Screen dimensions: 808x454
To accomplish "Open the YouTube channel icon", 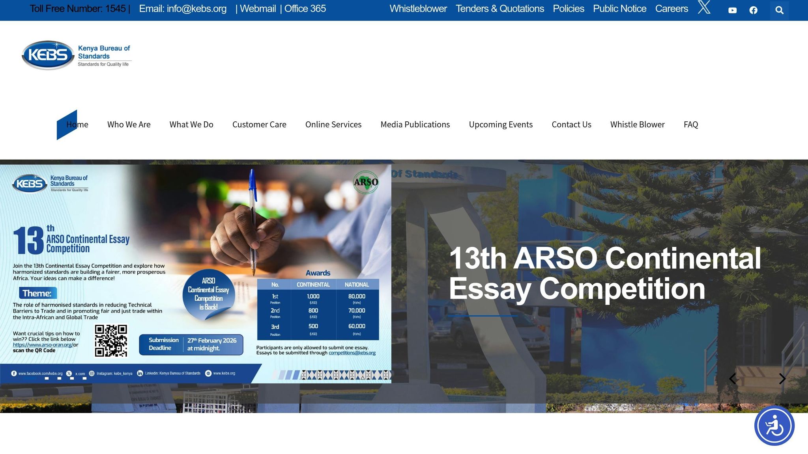I will tap(733, 10).
